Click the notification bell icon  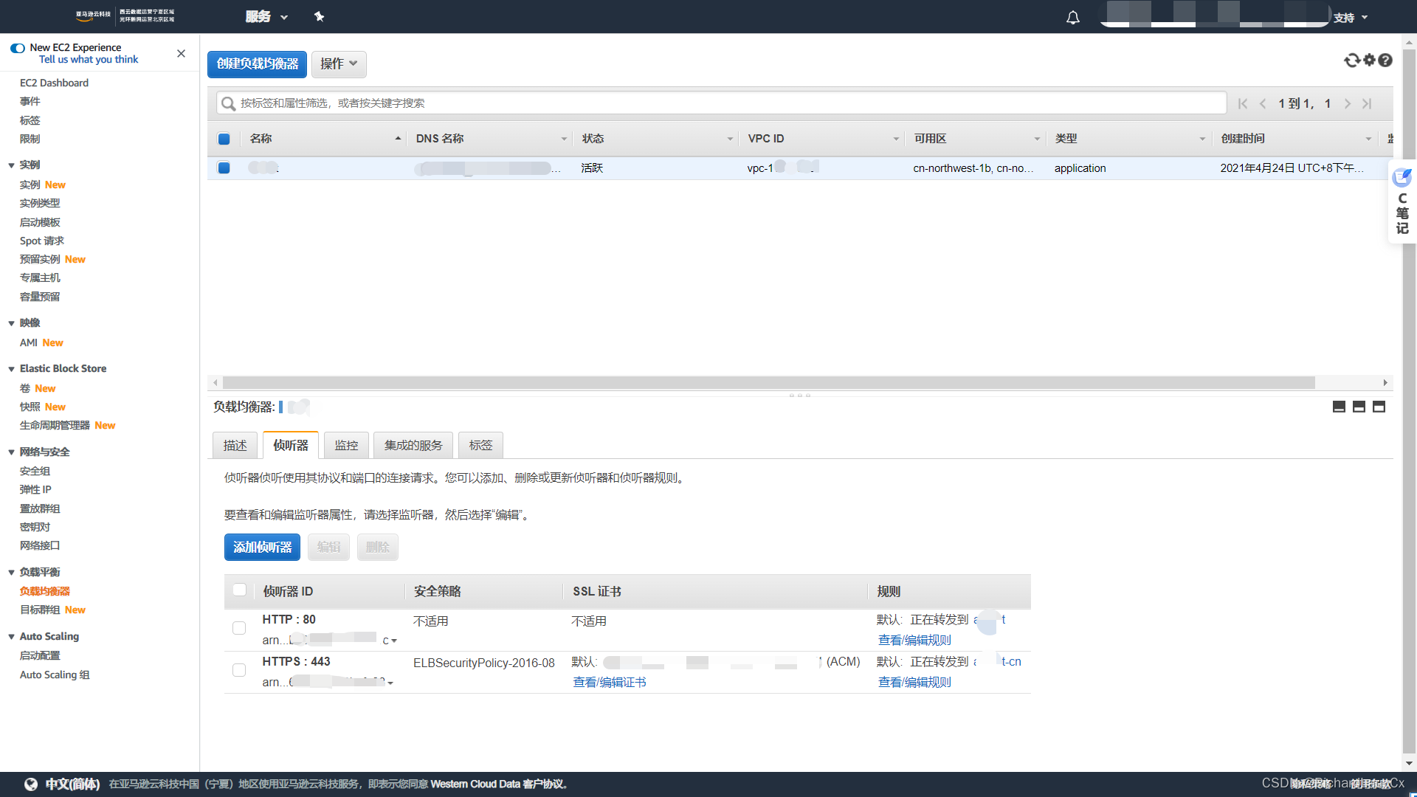(x=1072, y=16)
